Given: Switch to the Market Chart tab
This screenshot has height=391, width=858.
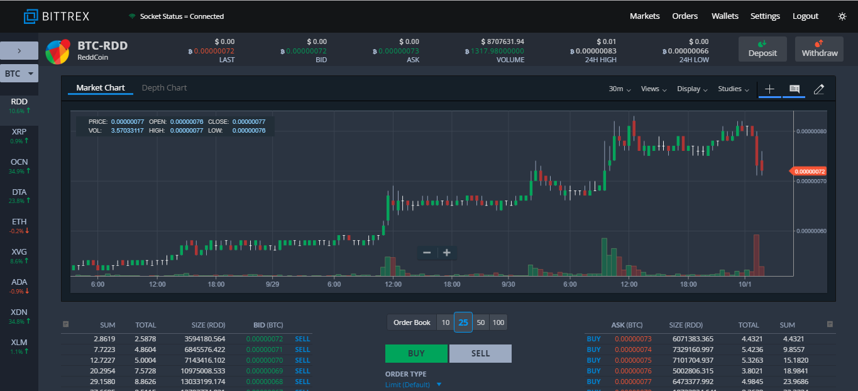Looking at the screenshot, I should point(101,88).
